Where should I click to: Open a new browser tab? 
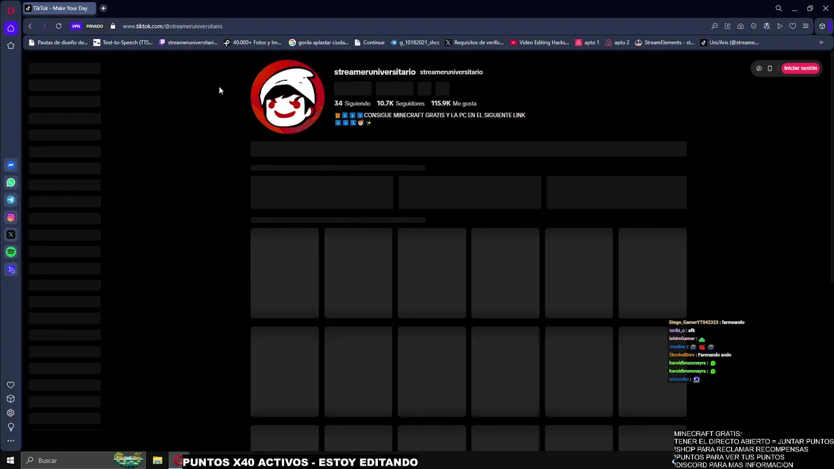pos(103,8)
